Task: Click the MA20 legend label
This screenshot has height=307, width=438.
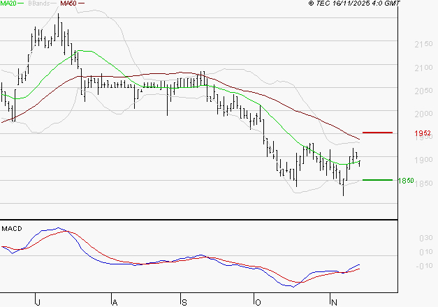Action: tap(8, 3)
